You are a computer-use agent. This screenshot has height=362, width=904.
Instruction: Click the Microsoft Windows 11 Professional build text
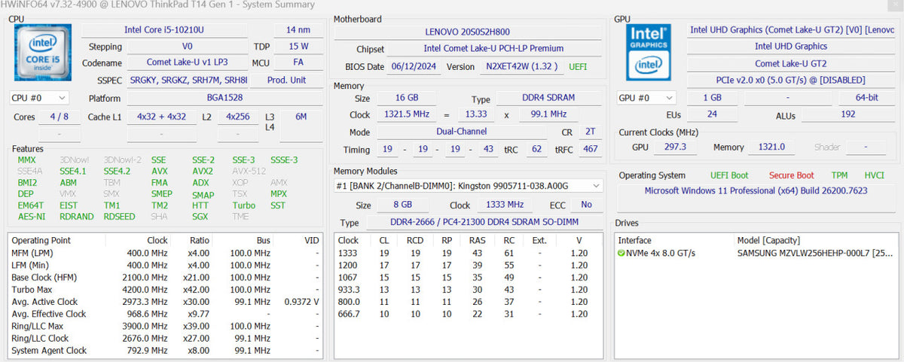click(756, 191)
